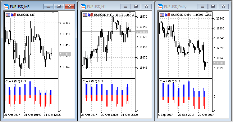This screenshot has width=233, height=122.
Task: Click the EURUSD,Daily window title icon
Action: [x=160, y=7]
